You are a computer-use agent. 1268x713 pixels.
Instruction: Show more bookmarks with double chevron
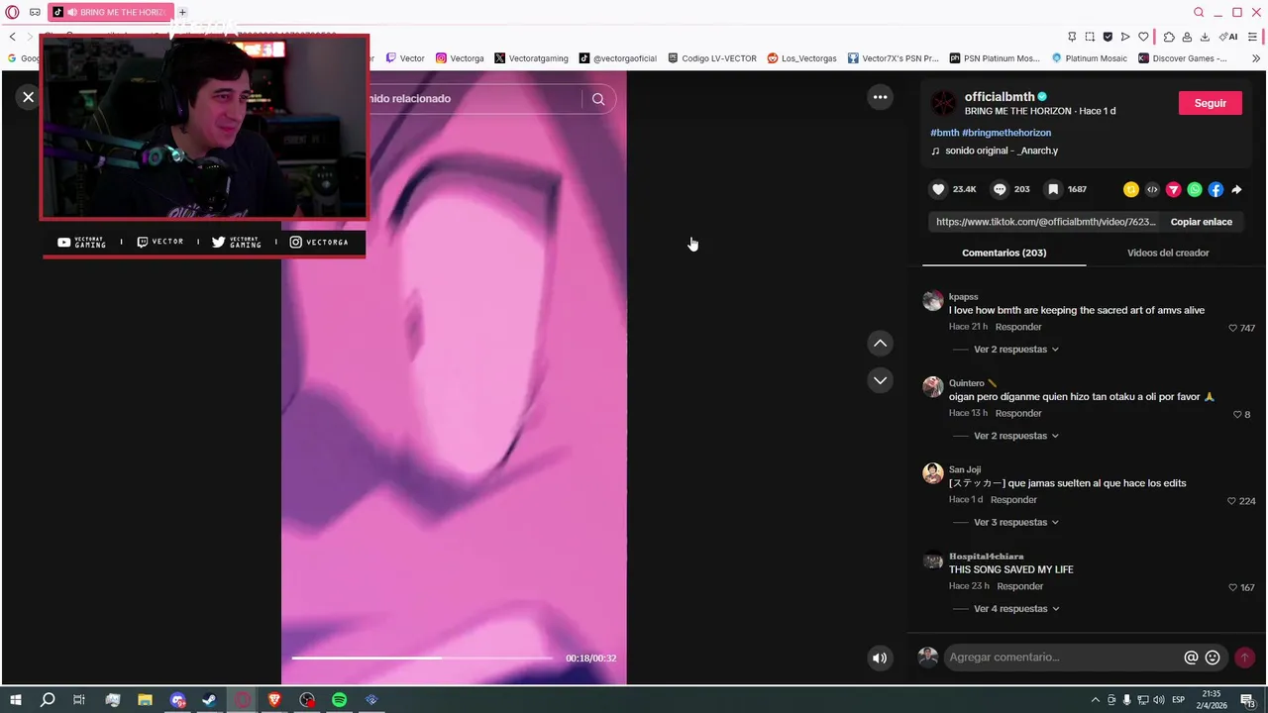(x=1256, y=58)
